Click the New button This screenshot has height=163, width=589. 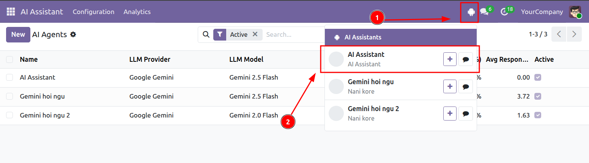click(18, 34)
